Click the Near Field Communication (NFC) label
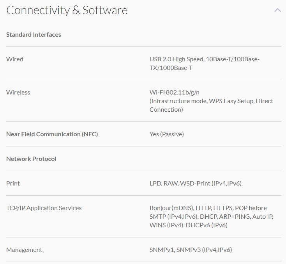This screenshot has width=286, height=264. click(x=52, y=134)
